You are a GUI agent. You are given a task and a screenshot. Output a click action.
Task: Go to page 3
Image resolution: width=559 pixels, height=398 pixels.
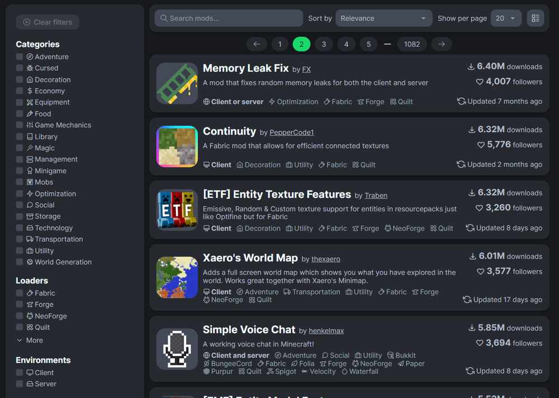(324, 44)
